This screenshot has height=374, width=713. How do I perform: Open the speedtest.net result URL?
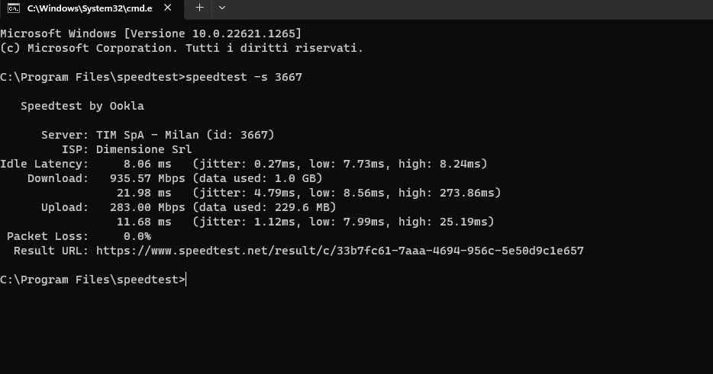click(340, 251)
